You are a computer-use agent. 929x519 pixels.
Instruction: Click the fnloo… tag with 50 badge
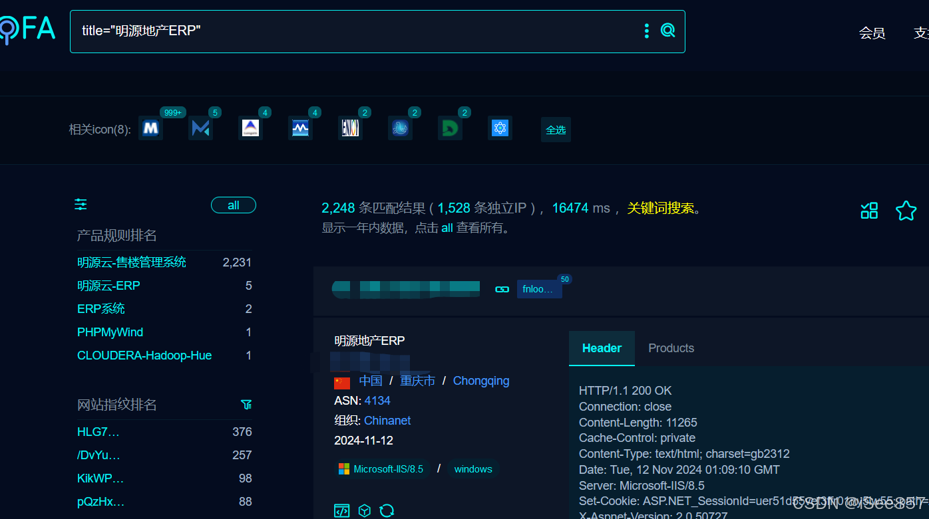(x=539, y=289)
